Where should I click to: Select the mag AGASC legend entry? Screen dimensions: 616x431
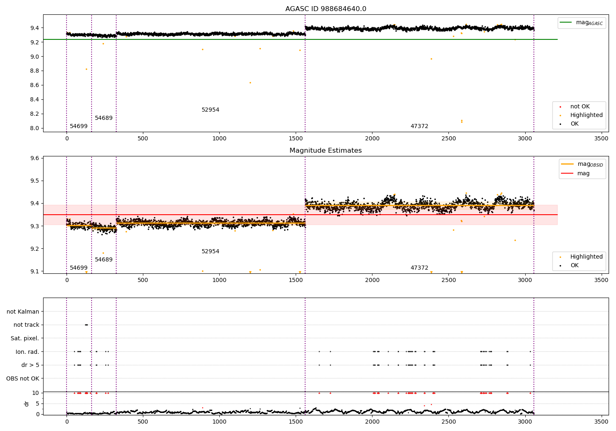tap(582, 23)
